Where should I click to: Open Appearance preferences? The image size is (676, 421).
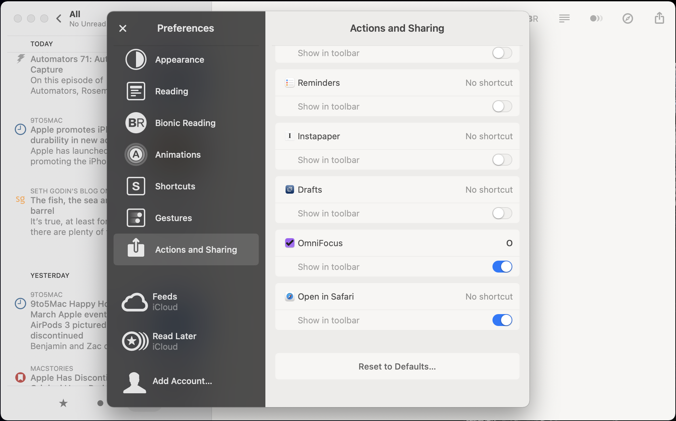180,60
